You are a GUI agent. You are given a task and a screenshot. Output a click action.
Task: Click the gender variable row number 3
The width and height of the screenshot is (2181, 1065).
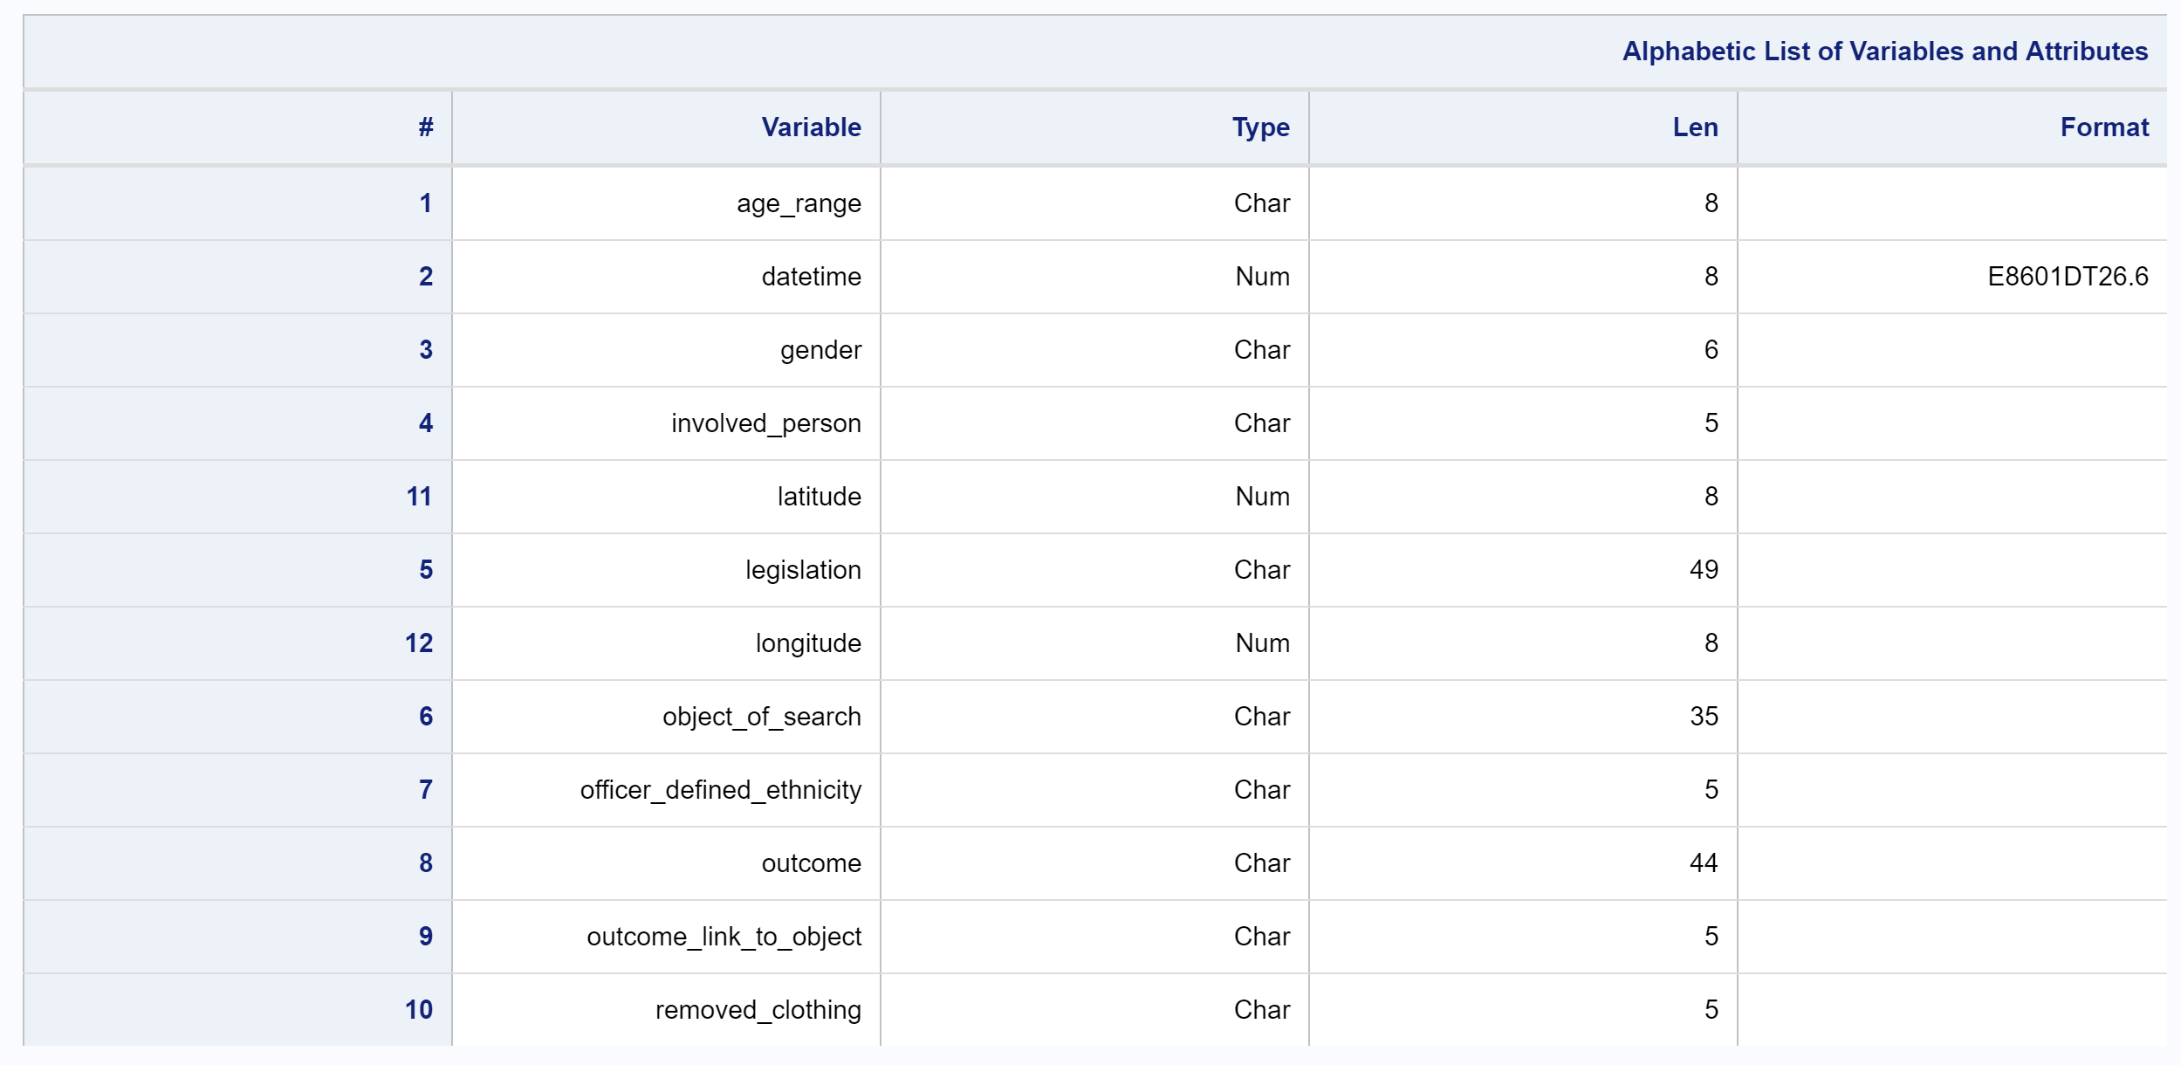[x=424, y=349]
